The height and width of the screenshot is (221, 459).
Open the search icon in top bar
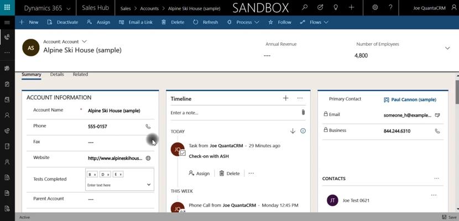[x=305, y=8]
